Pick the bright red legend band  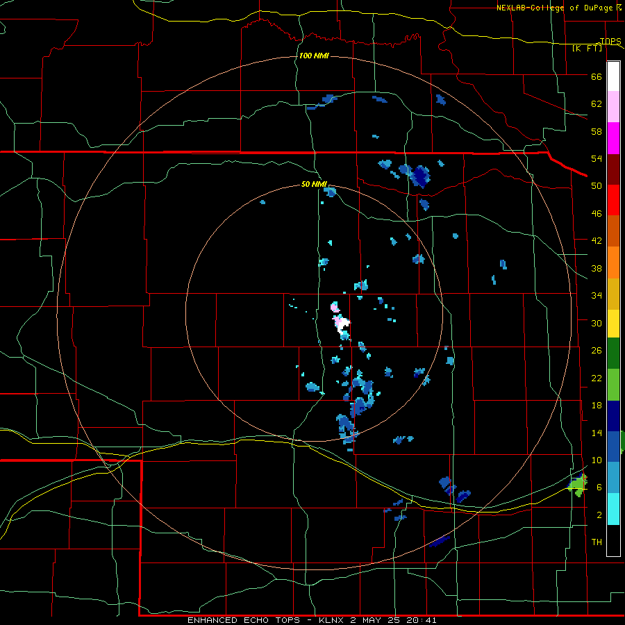613,200
